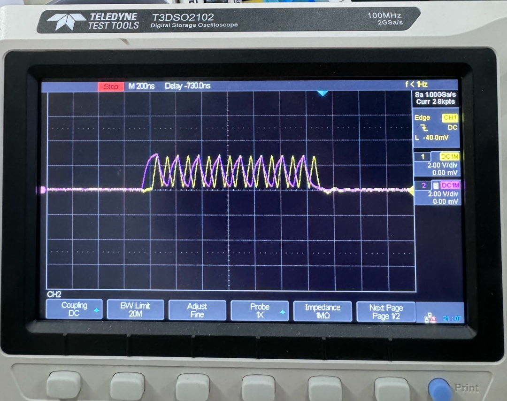Click the M 200ns timebase readout
Image resolution: width=507 pixels, height=401 pixels.
coord(141,86)
